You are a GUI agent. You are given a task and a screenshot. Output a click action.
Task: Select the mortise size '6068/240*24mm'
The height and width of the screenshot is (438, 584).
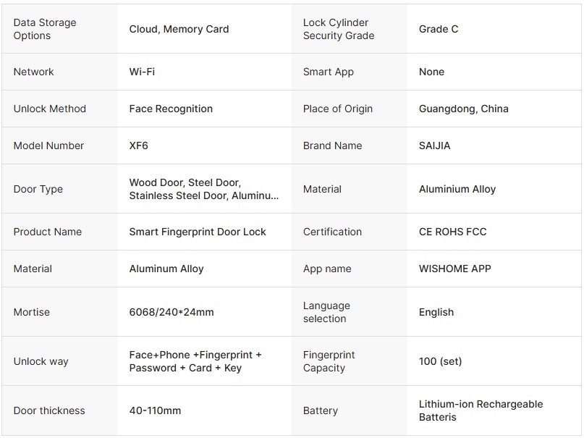[x=172, y=312]
